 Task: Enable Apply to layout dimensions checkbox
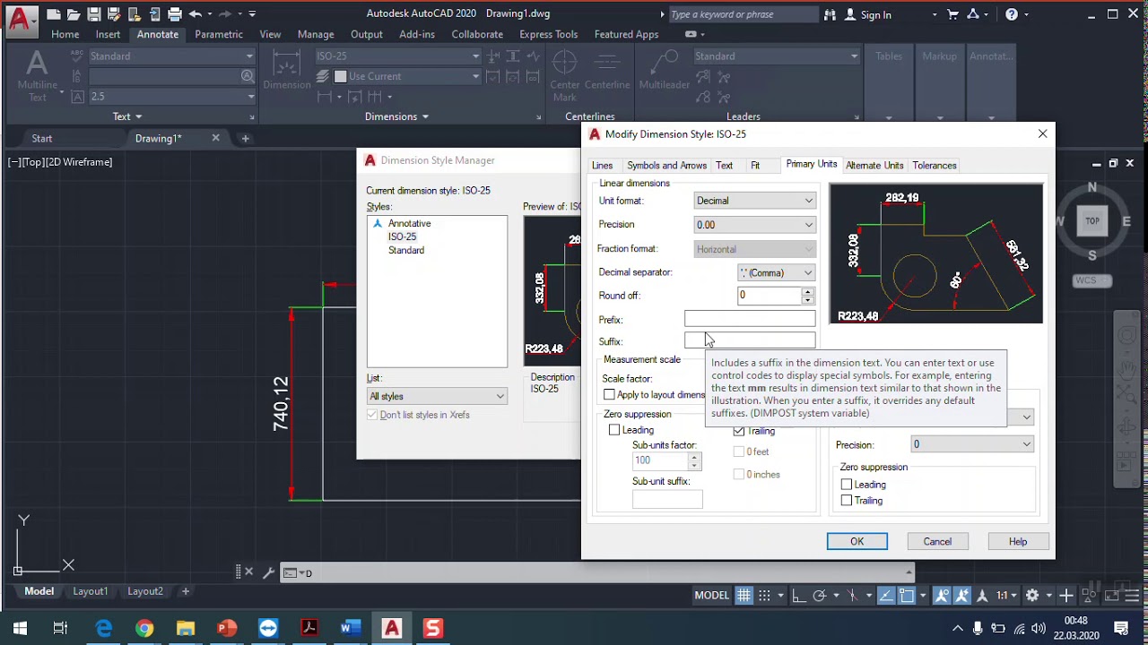(x=609, y=395)
